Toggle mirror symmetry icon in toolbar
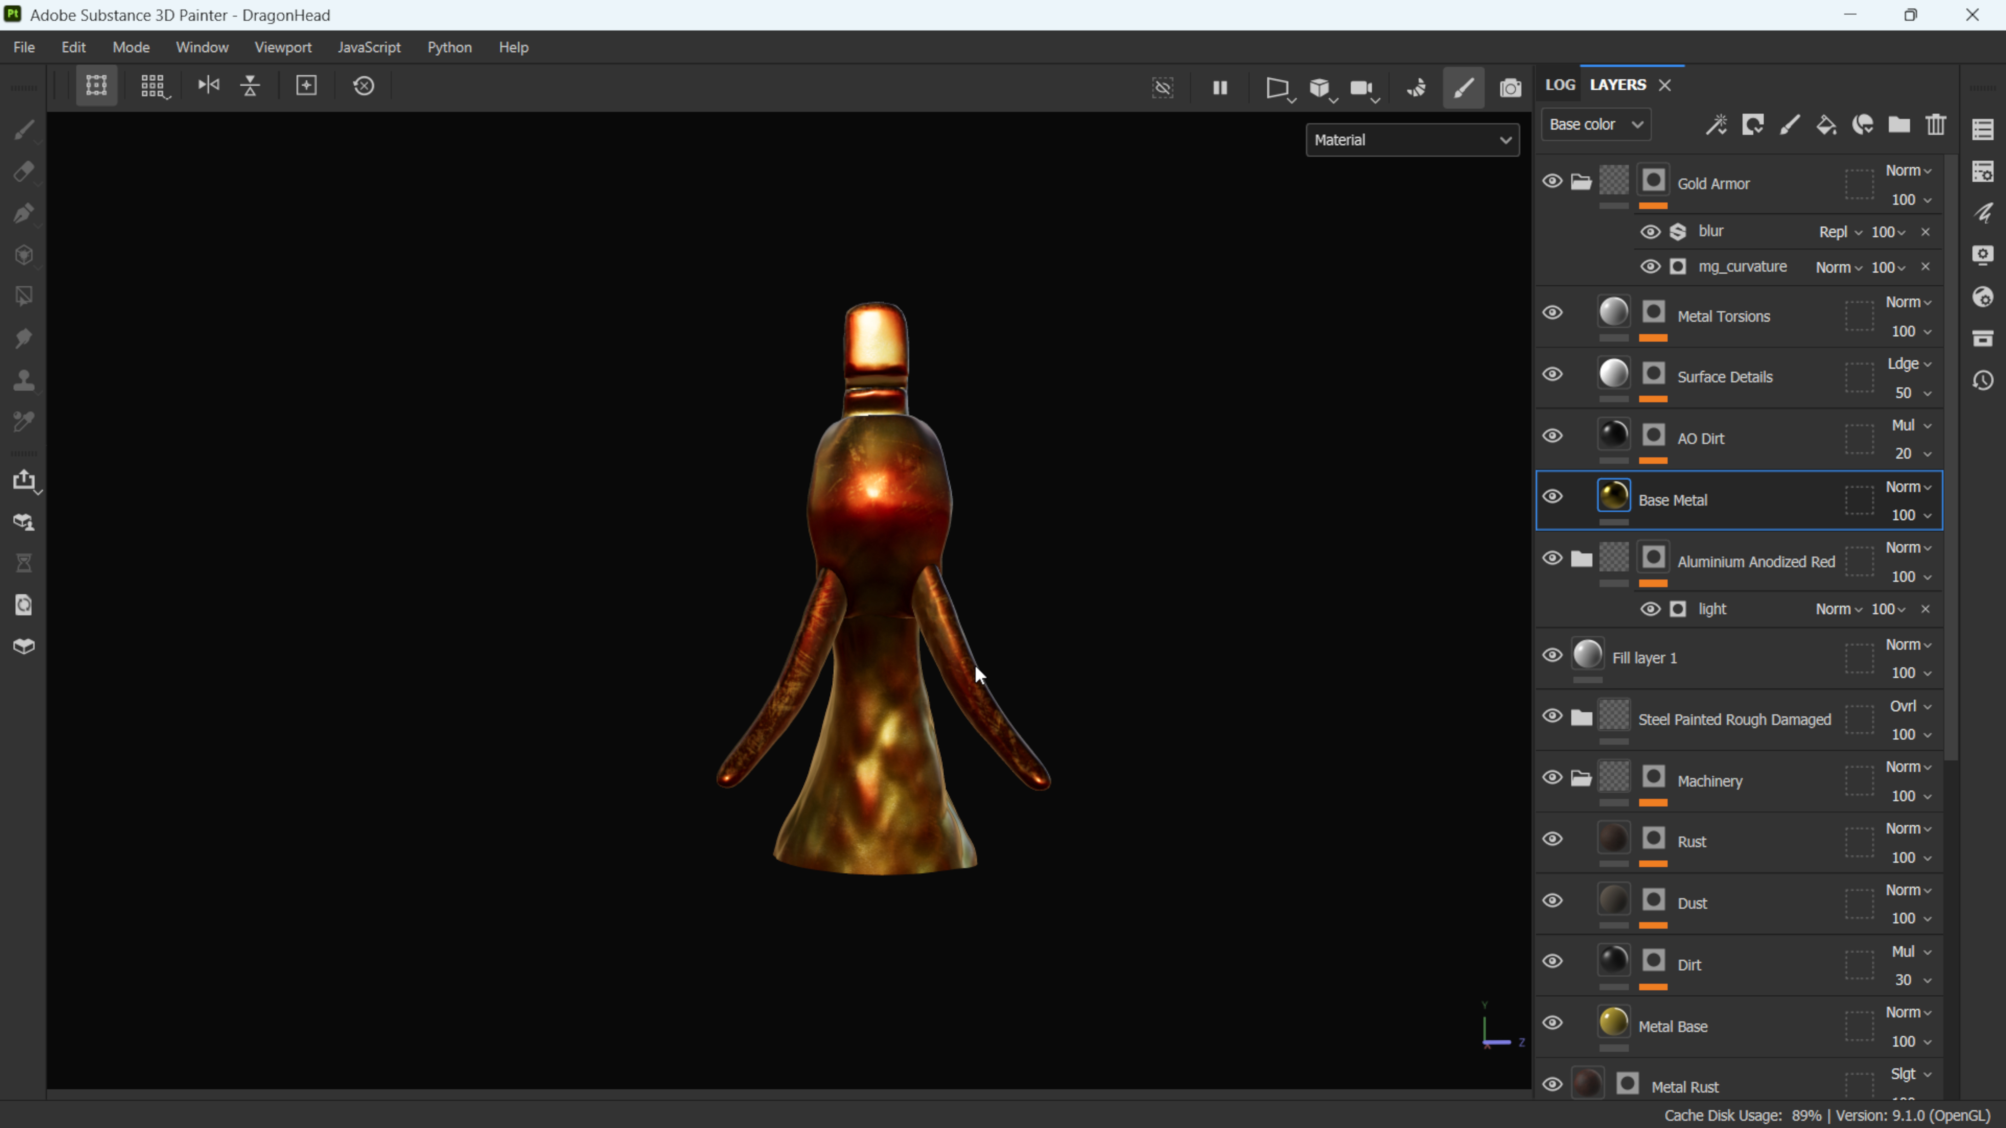This screenshot has width=2006, height=1128. tap(208, 86)
